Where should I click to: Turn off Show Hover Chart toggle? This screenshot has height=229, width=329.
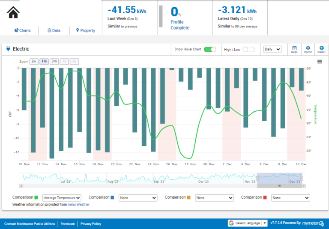tap(210, 49)
